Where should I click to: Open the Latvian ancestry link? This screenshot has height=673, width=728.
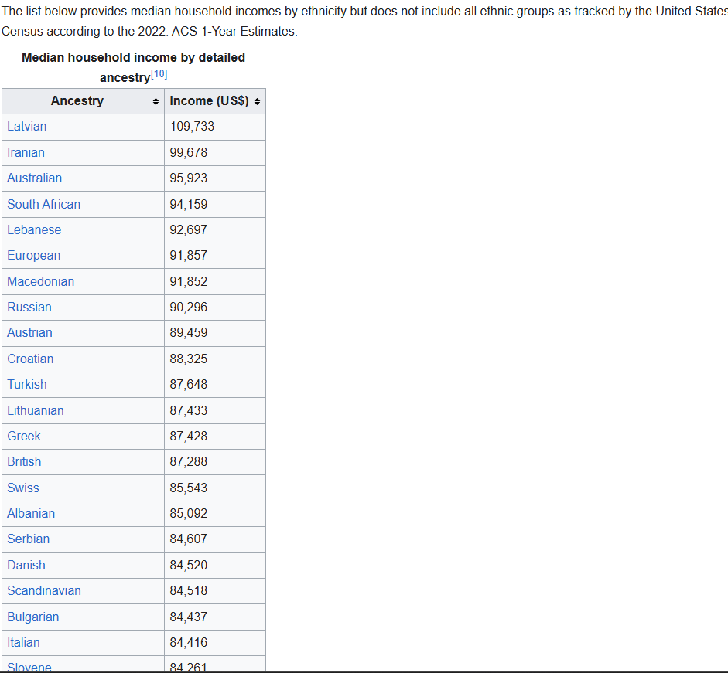click(26, 126)
